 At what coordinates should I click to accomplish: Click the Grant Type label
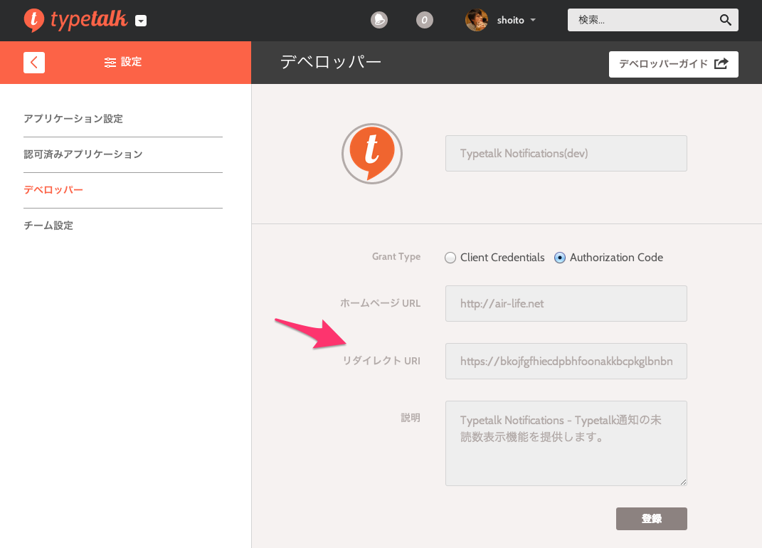click(x=396, y=257)
